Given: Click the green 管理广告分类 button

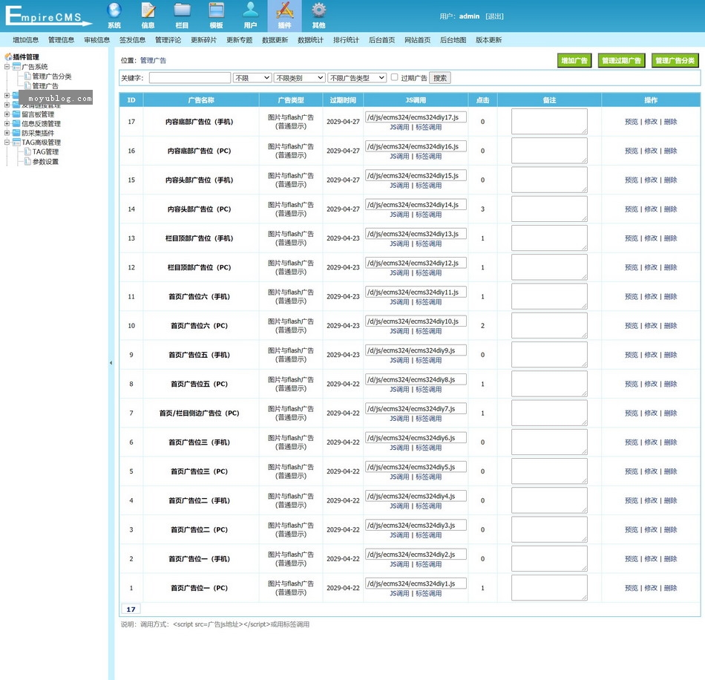Looking at the screenshot, I should point(675,60).
